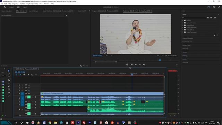The image size is (222, 125).
Task: Open the monitor settings wrench
Action: pyautogui.click(x=166, y=56)
